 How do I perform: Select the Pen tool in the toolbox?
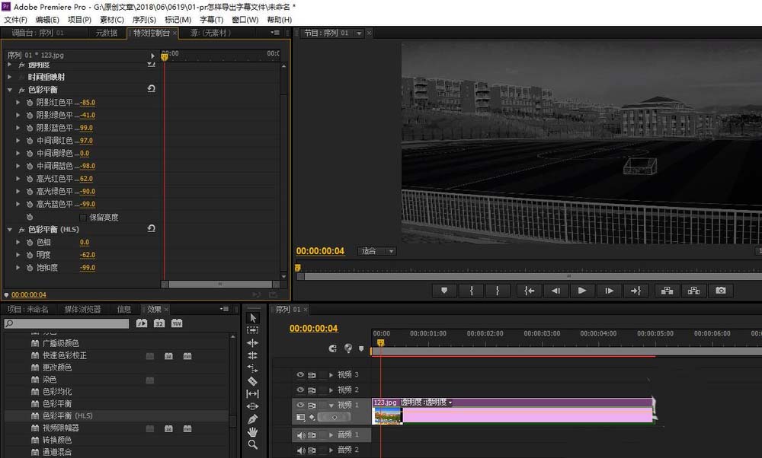tap(253, 418)
